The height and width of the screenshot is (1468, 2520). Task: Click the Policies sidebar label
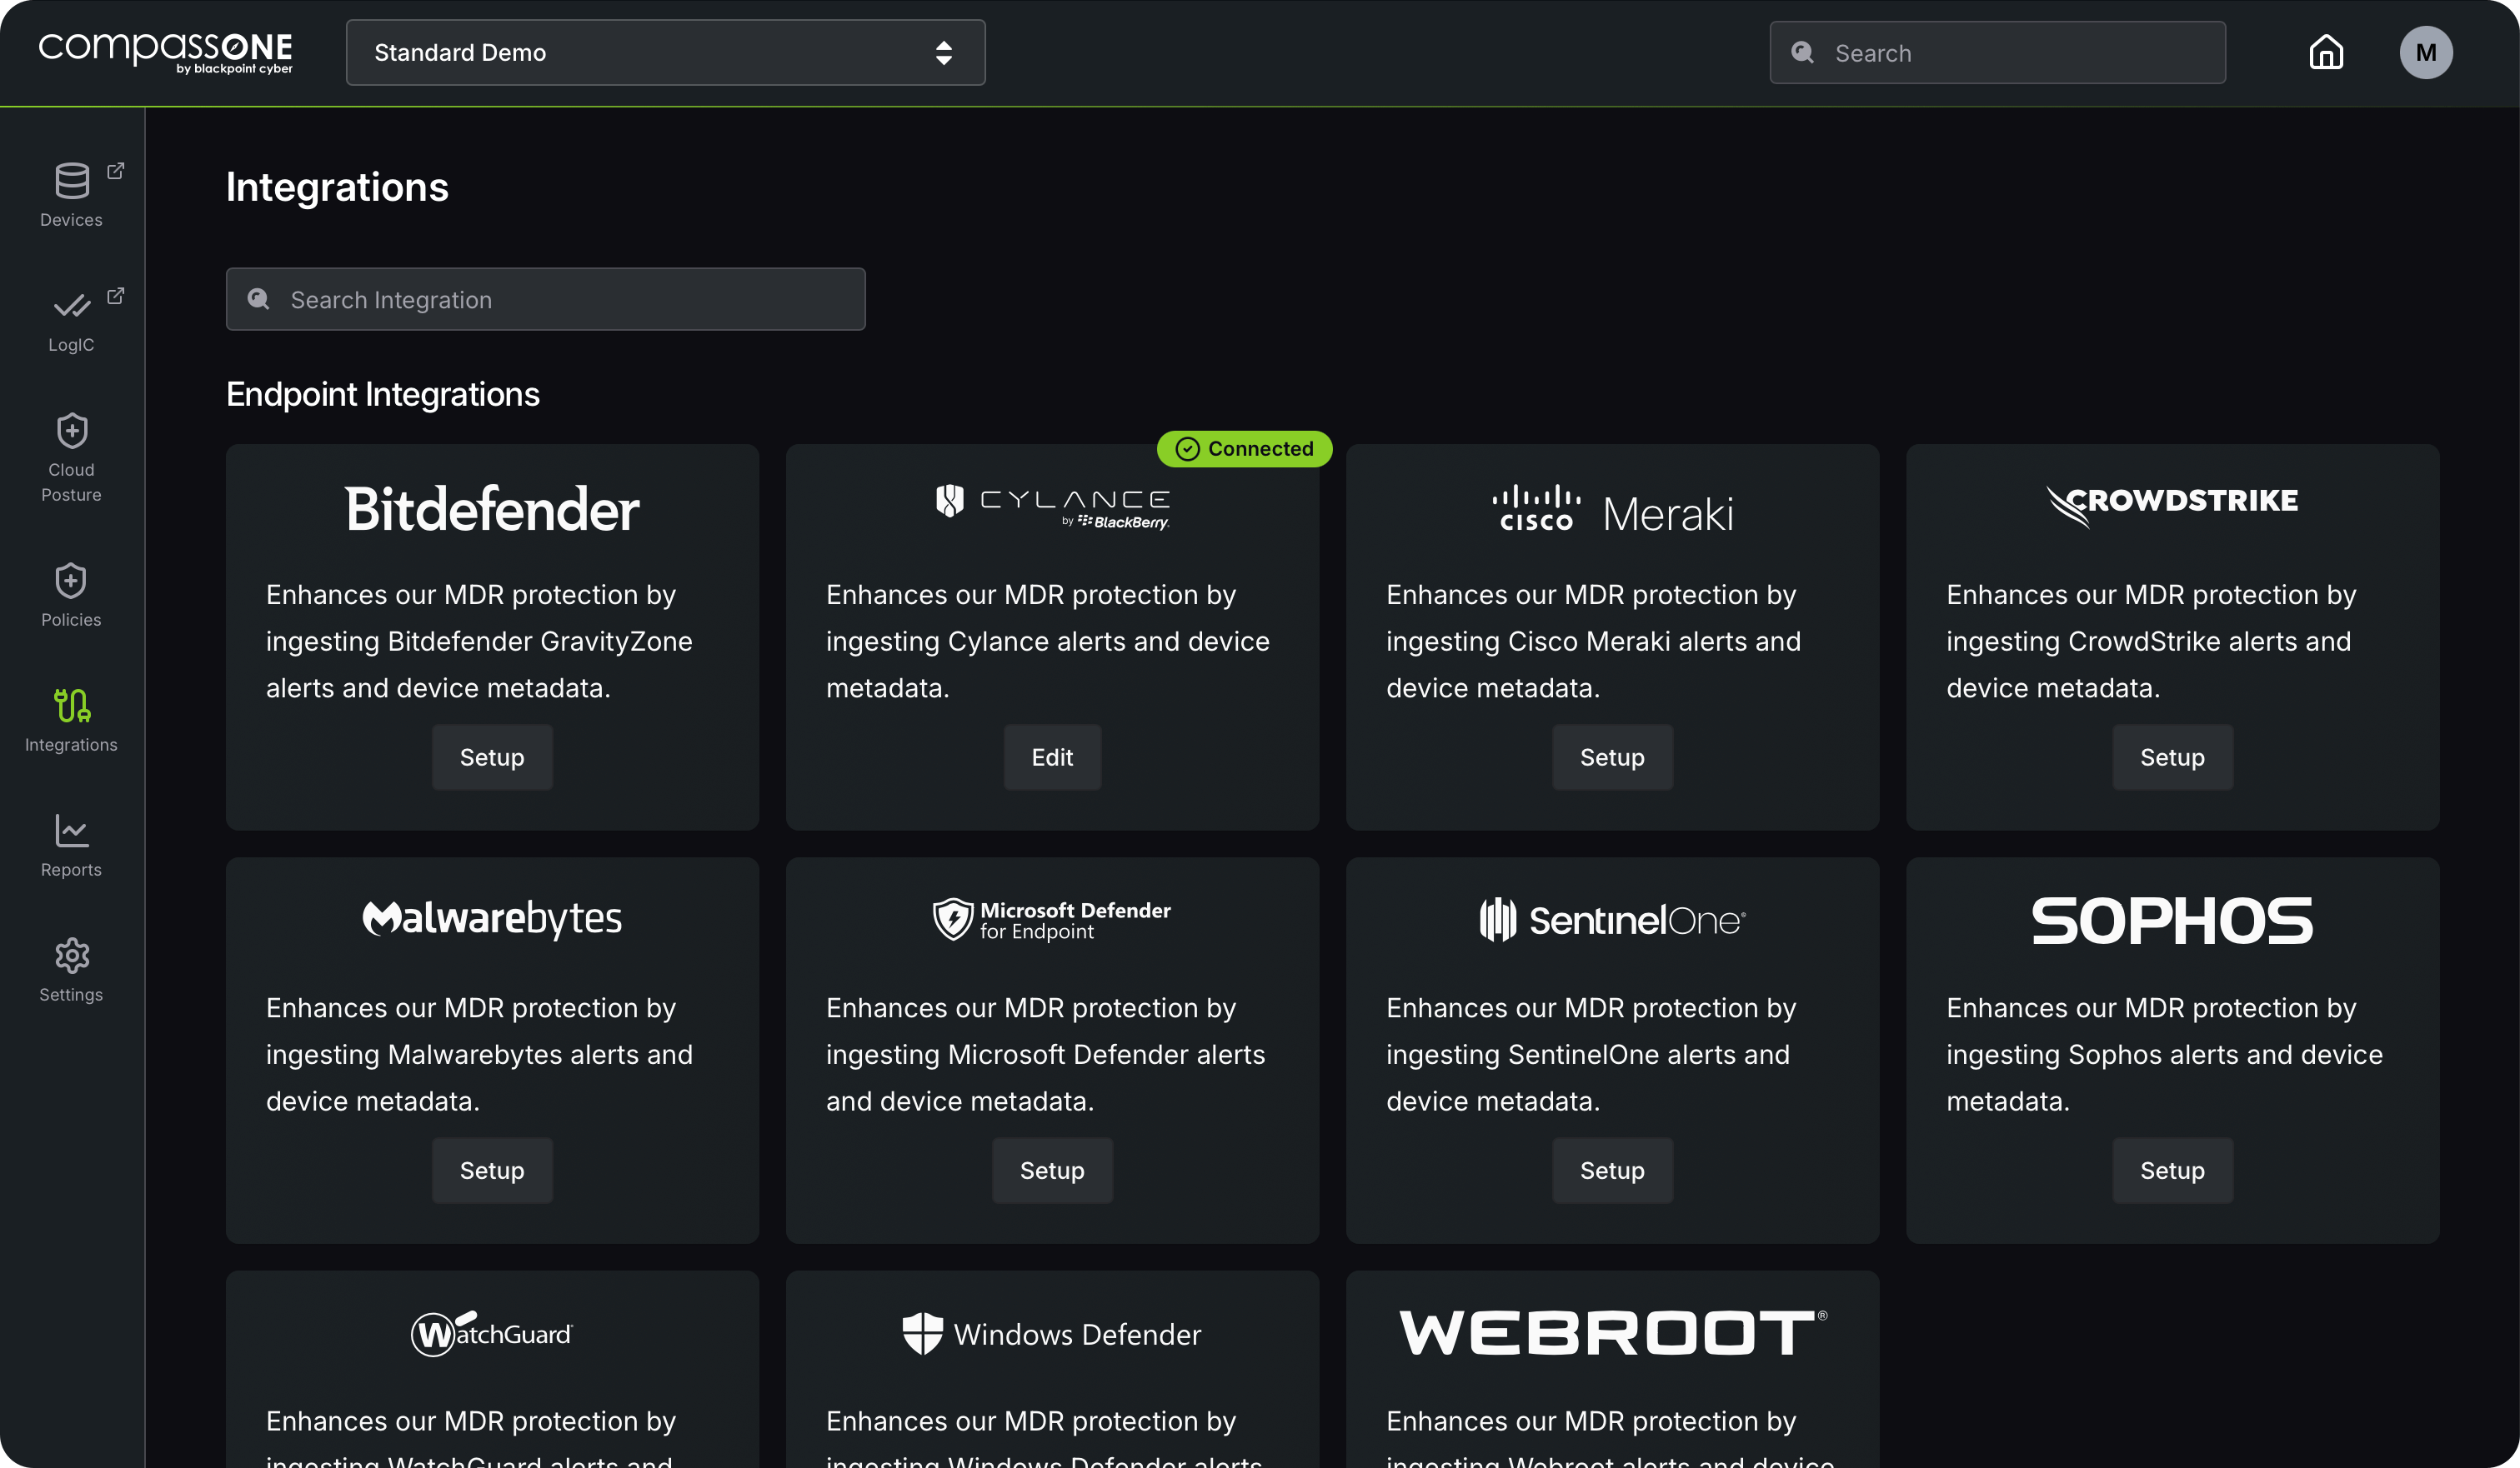71,620
